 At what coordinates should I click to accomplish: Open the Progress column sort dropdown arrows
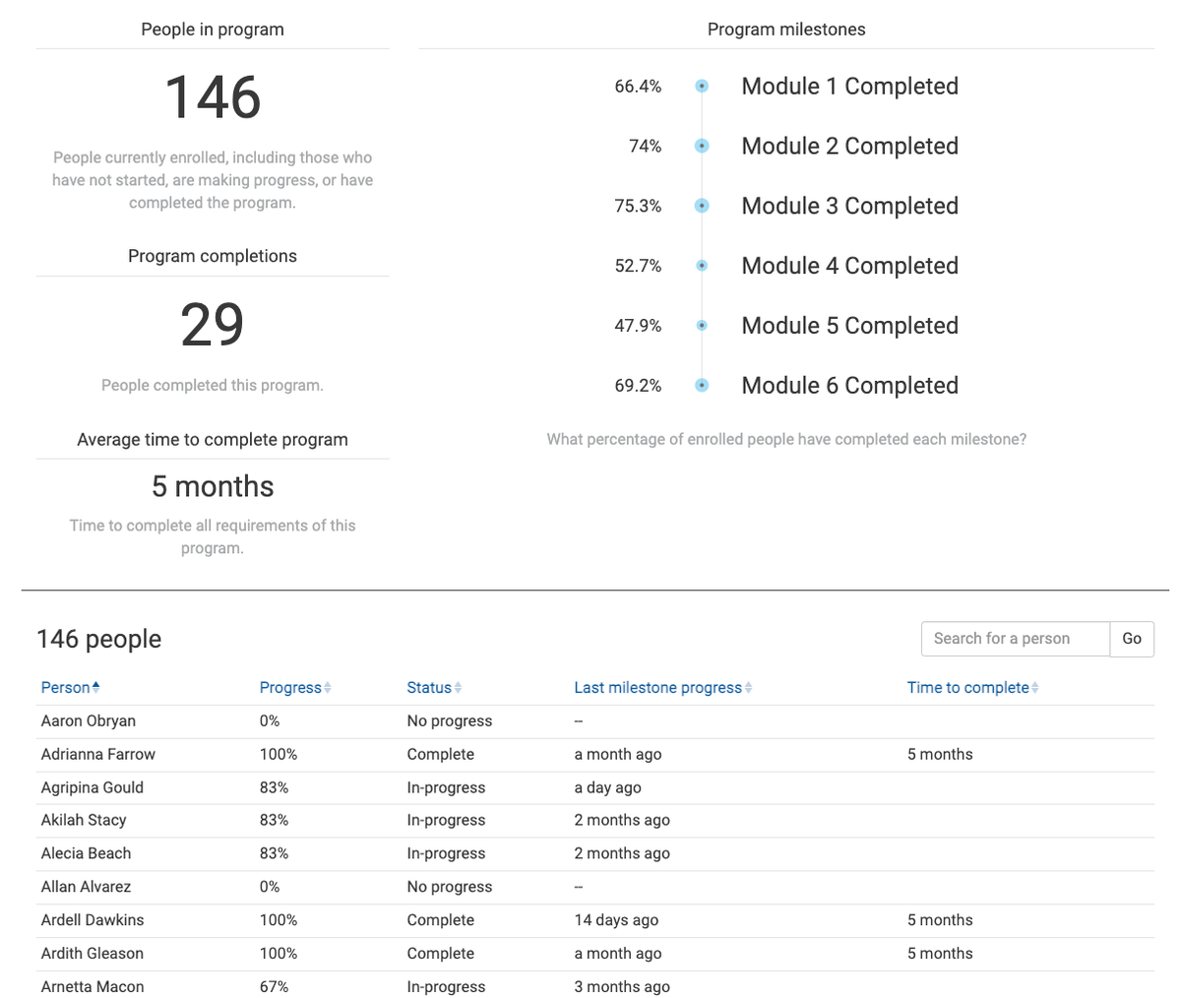[329, 687]
